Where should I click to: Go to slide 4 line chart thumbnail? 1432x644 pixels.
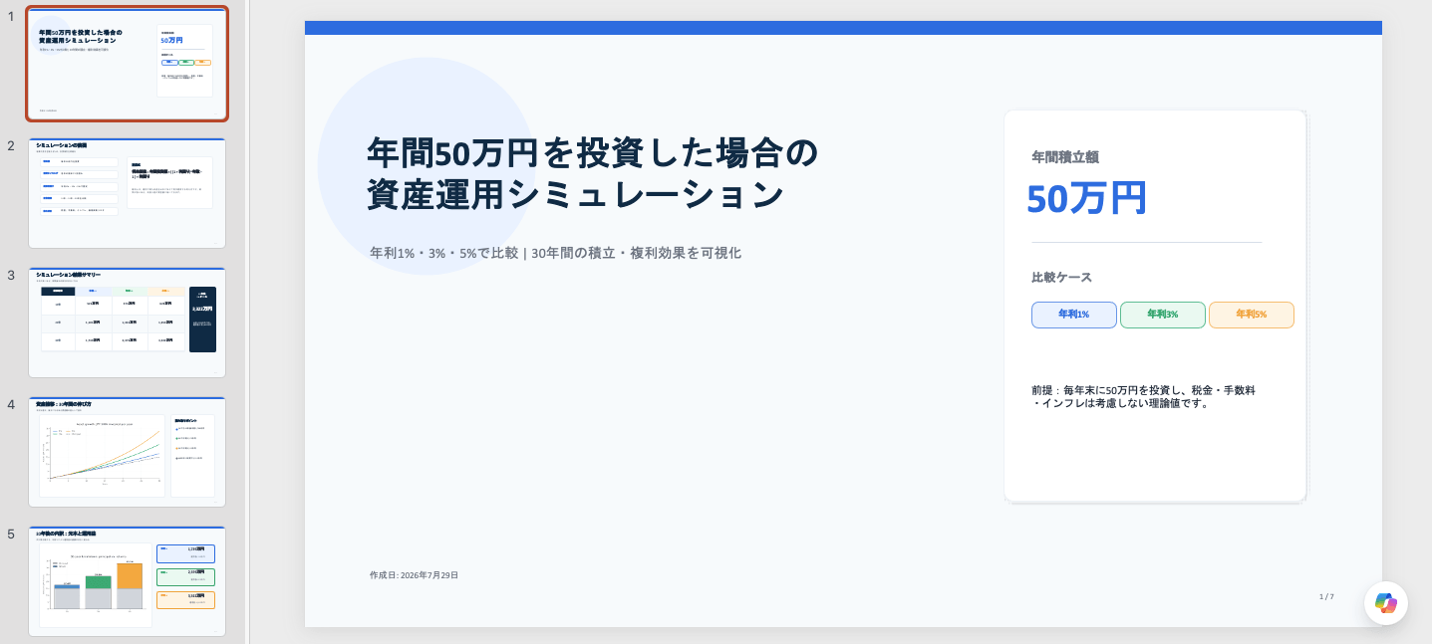click(x=128, y=452)
